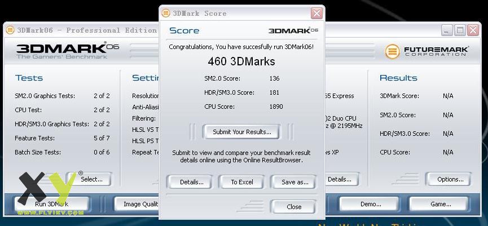Viewport: 488px width, 226px height.
Task: Maximize the 3DMark06 main window
Action: 460,30
